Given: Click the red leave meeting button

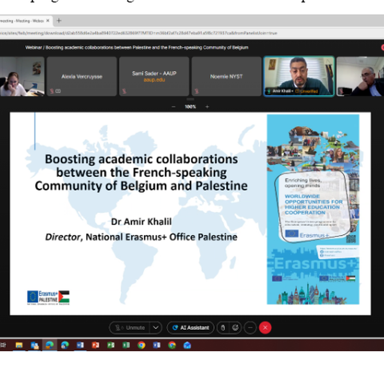Looking at the screenshot, I should click(x=265, y=327).
